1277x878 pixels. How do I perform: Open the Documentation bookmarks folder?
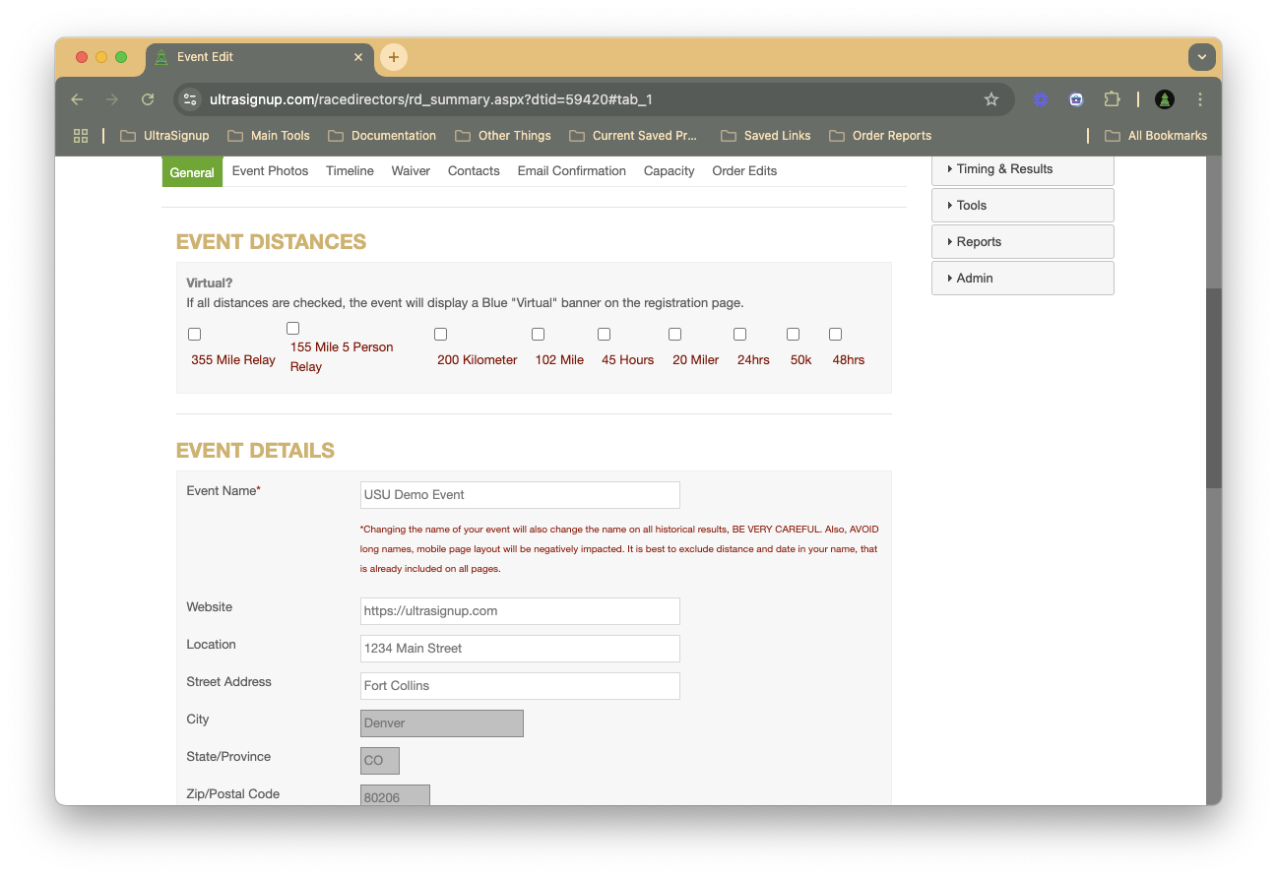tap(382, 136)
